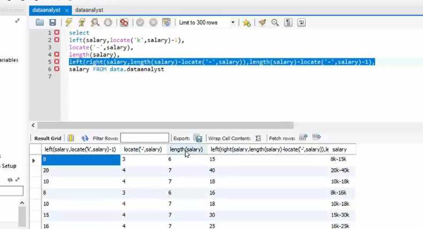
Task: Select the cell '15k-30k'
Action: [340, 215]
